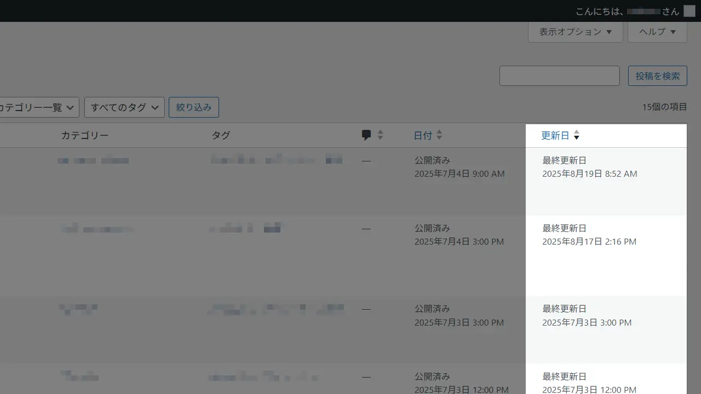Image resolution: width=701 pixels, height=394 pixels.
Task: Click the 投稿を検索 search button
Action: 657,76
